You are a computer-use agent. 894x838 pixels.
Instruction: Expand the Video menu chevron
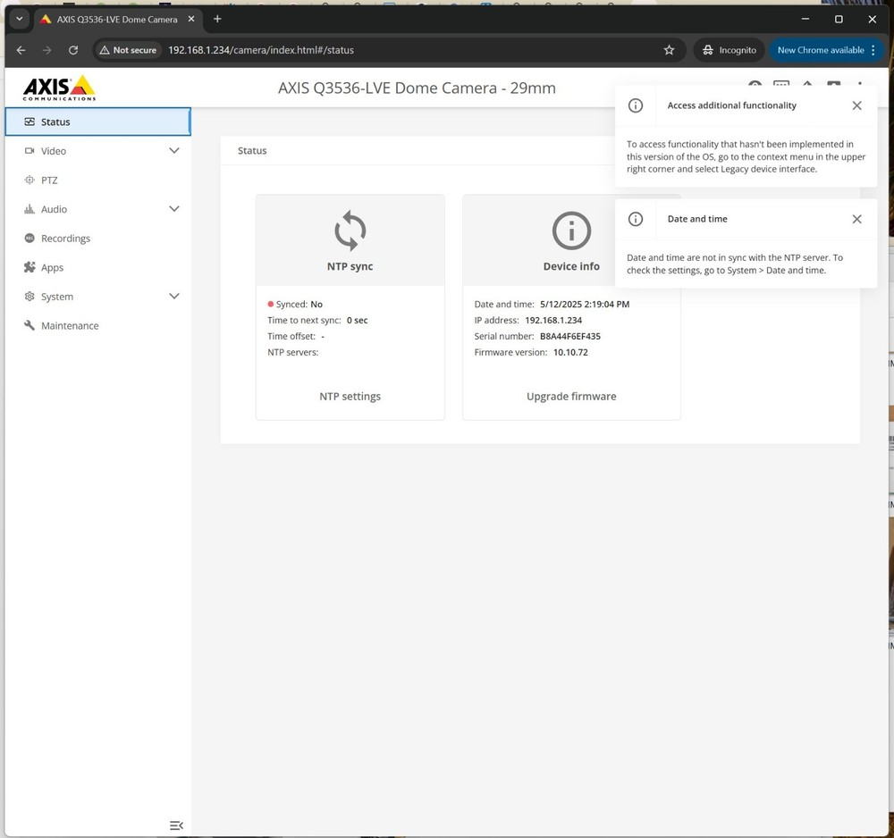tap(174, 151)
